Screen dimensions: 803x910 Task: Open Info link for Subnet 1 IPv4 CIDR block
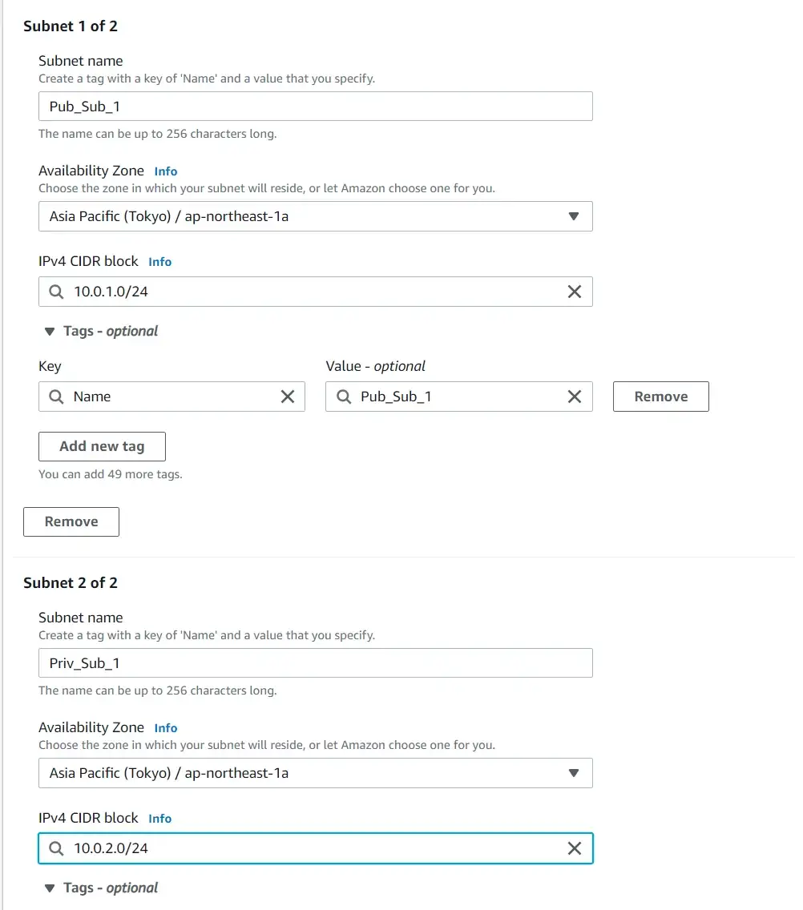[x=159, y=262]
